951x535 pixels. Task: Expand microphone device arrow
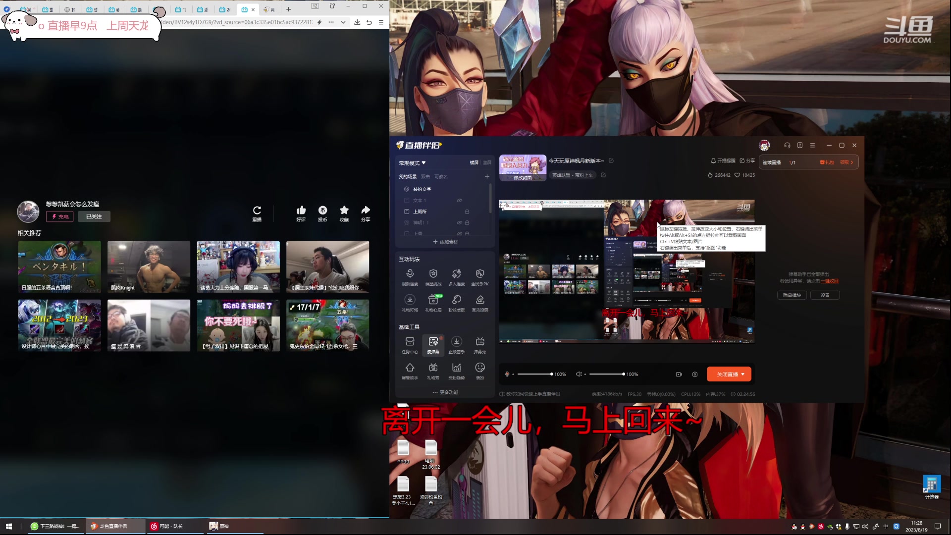point(513,374)
